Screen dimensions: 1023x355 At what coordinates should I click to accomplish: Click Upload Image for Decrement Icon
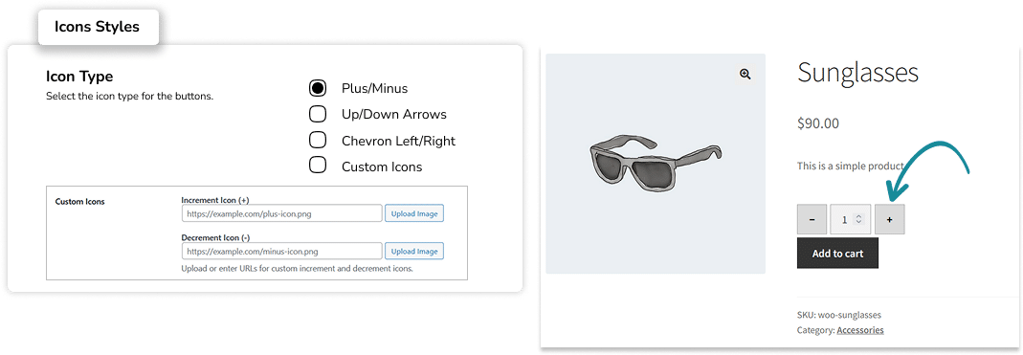(x=414, y=252)
